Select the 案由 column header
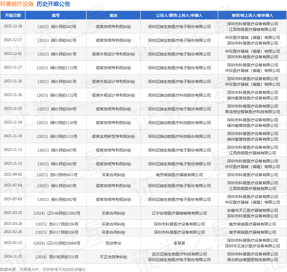The height and width of the screenshot is (272, 287). 114,15
